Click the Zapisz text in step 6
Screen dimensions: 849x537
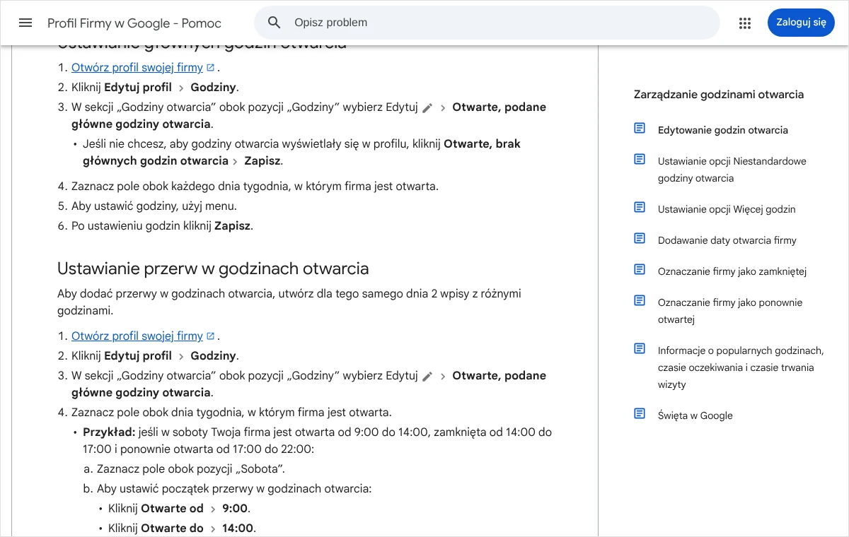(x=232, y=226)
